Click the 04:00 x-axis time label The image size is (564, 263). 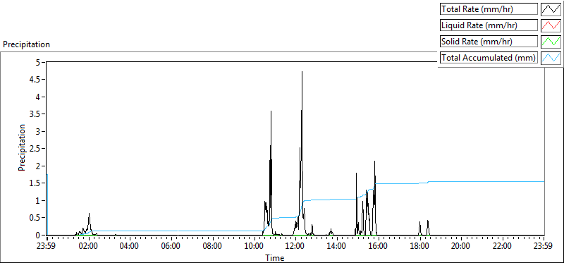129,247
